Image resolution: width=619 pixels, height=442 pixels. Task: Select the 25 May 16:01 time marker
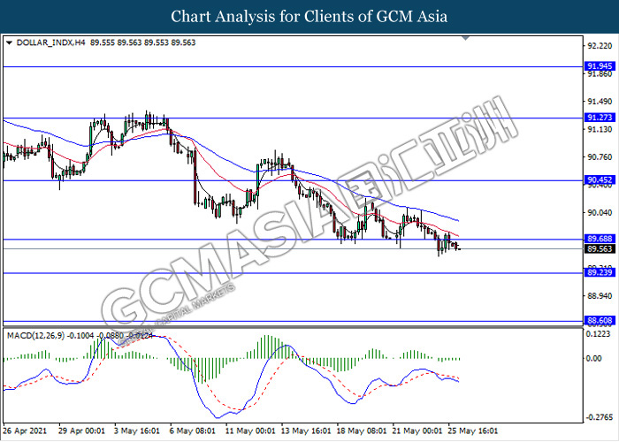point(476,432)
